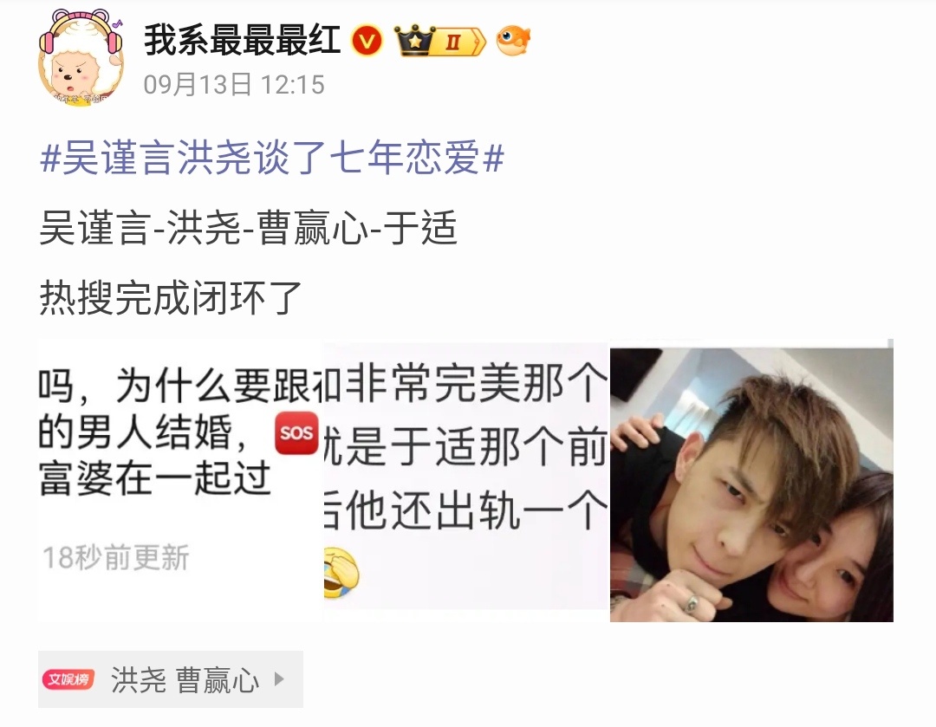Image resolution: width=936 pixels, height=727 pixels.
Task: Open the first screenshot image thumbnail
Action: coord(179,482)
